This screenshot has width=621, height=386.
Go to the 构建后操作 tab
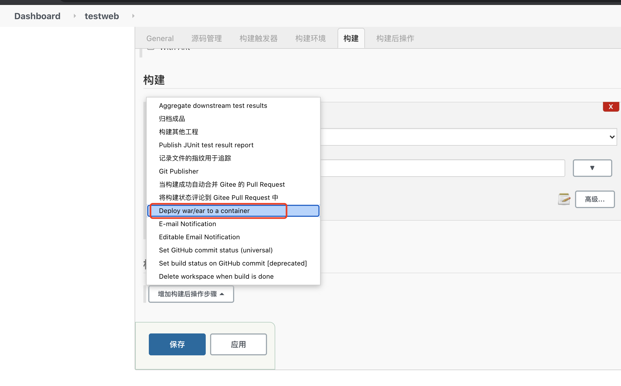(395, 39)
